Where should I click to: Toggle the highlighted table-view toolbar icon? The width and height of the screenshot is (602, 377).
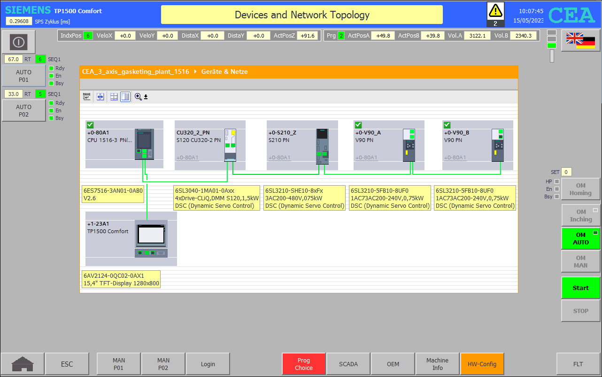(125, 96)
